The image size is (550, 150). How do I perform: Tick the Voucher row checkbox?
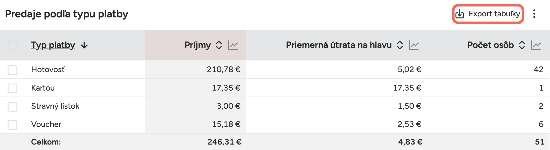click(12, 125)
